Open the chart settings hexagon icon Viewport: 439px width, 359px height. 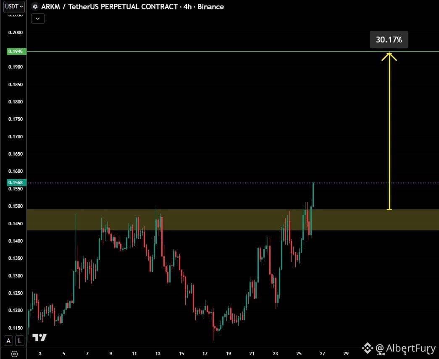tap(14, 354)
